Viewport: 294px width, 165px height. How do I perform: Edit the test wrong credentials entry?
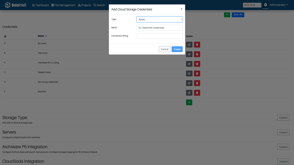[x=189, y=83]
